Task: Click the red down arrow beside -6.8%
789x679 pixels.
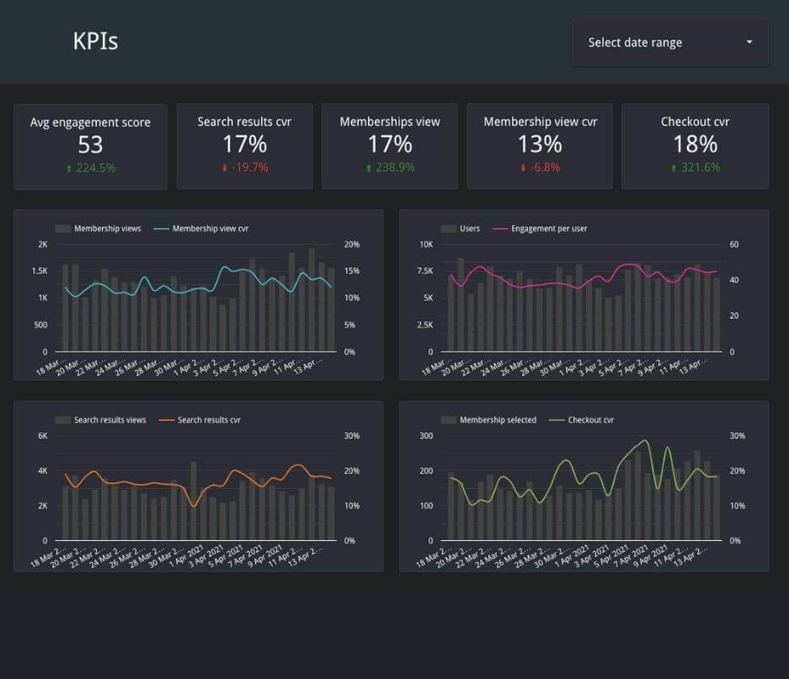Action: tap(523, 168)
